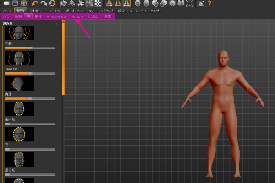Viewport: 275px width, 183px height.
Task: Click the bottom view feet icon
Action: pos(181,4)
